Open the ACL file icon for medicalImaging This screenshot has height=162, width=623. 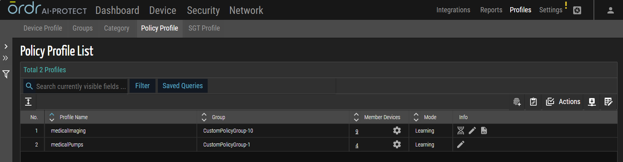pyautogui.click(x=484, y=131)
